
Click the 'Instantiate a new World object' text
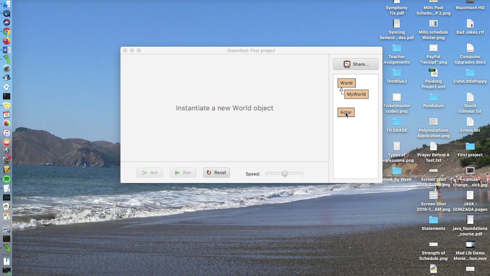(x=225, y=108)
